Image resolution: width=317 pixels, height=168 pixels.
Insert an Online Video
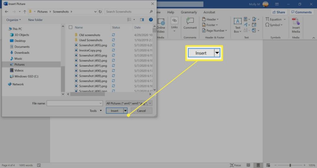(x=161, y=26)
